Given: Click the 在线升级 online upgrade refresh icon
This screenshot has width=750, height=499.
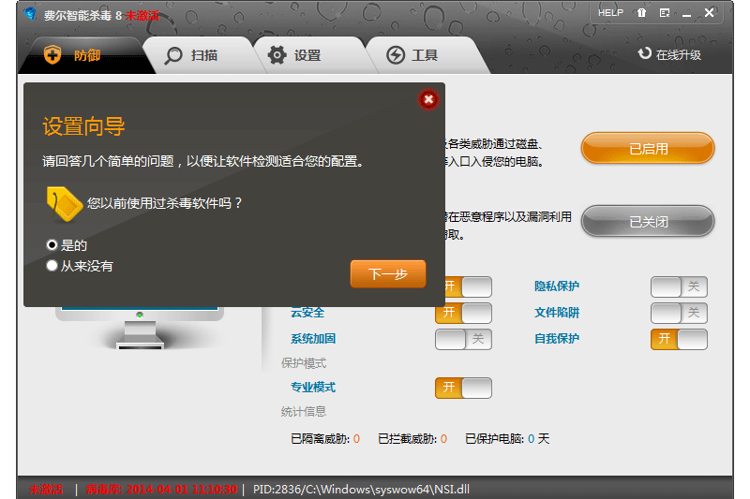Looking at the screenshot, I should [x=644, y=53].
